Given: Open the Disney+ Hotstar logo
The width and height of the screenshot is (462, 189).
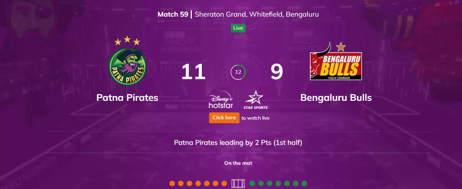Looking at the screenshot, I should pyautogui.click(x=221, y=100).
